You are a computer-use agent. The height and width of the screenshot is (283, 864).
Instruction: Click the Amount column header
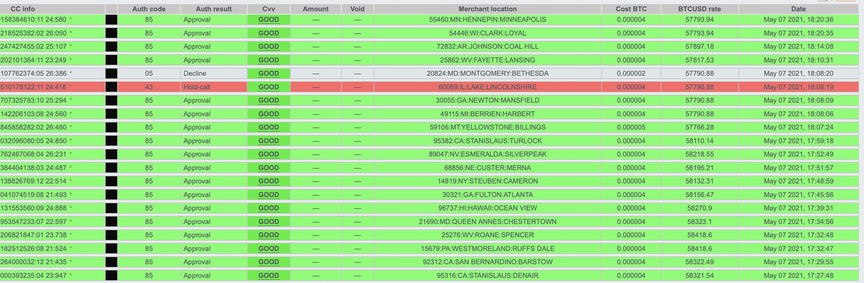[x=315, y=9]
